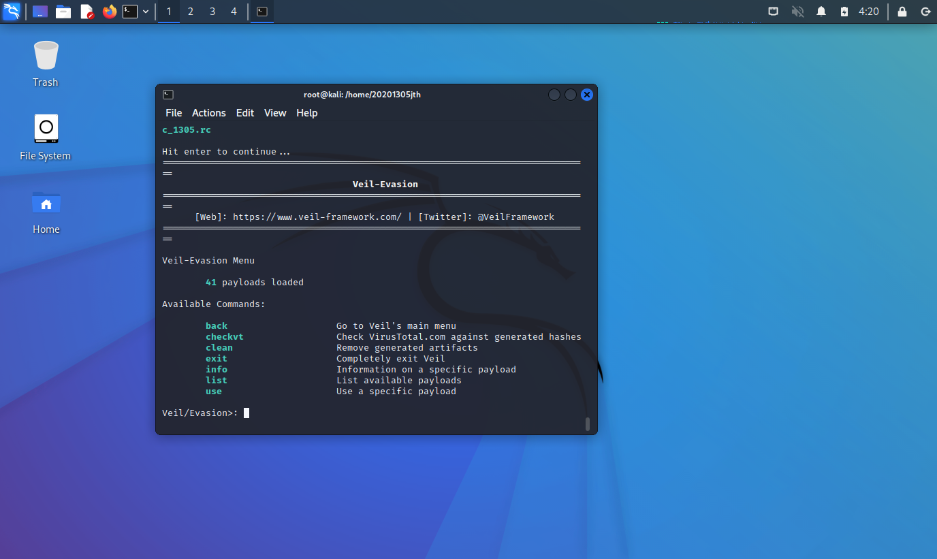937x559 pixels.
Task: Switch to workspace 1
Action: (x=169, y=12)
